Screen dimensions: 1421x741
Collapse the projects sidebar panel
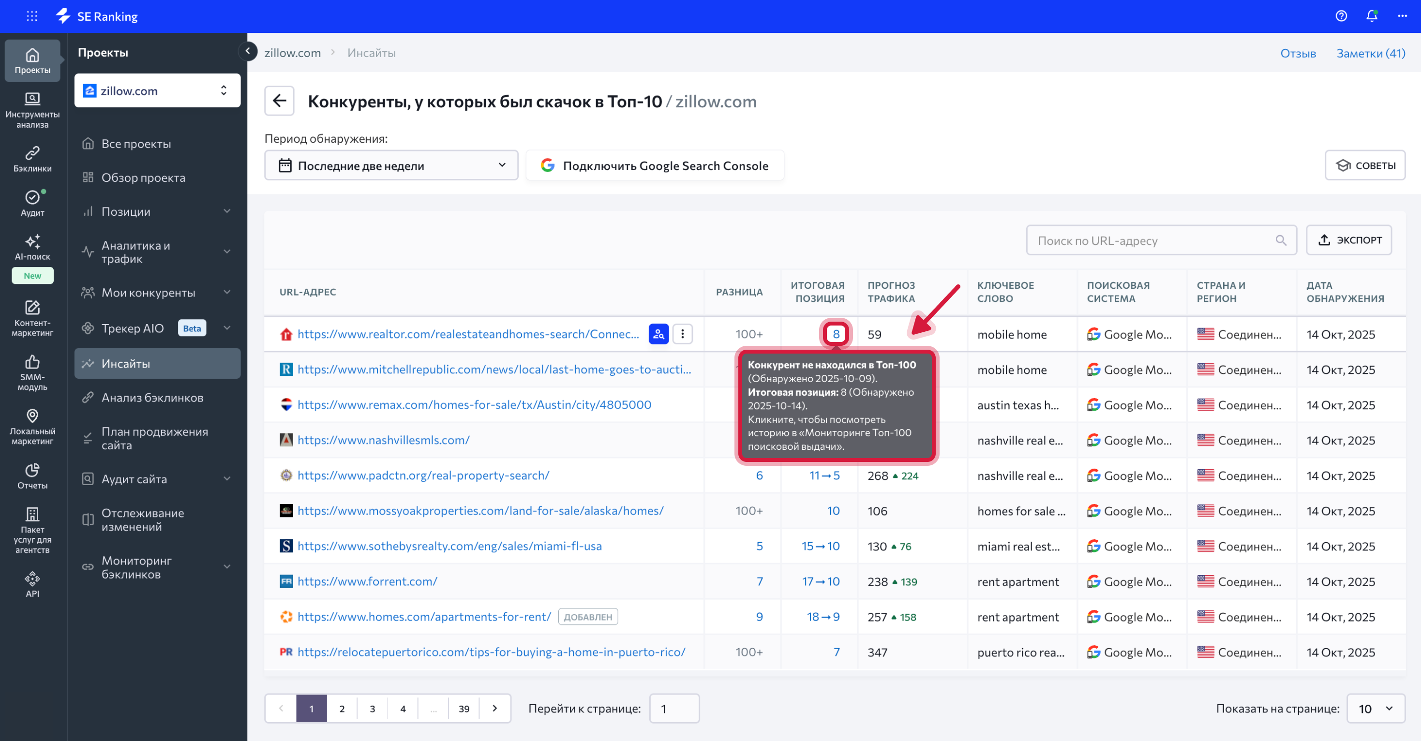pos(248,51)
